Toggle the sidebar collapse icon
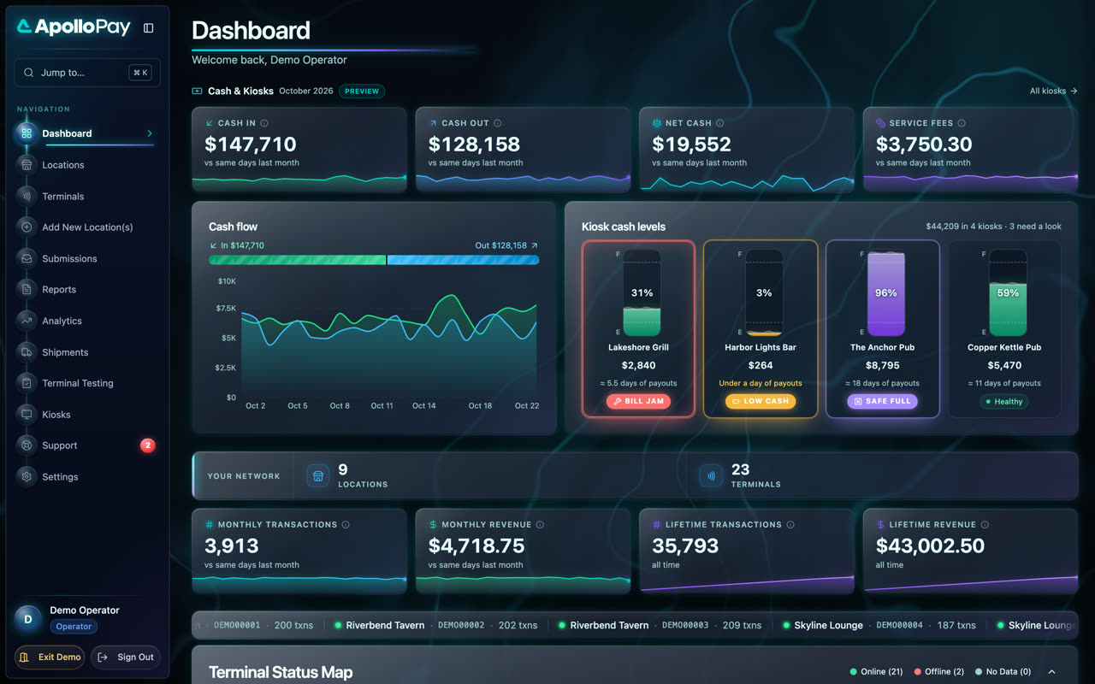Viewport: 1095px width, 684px height. 148,28
